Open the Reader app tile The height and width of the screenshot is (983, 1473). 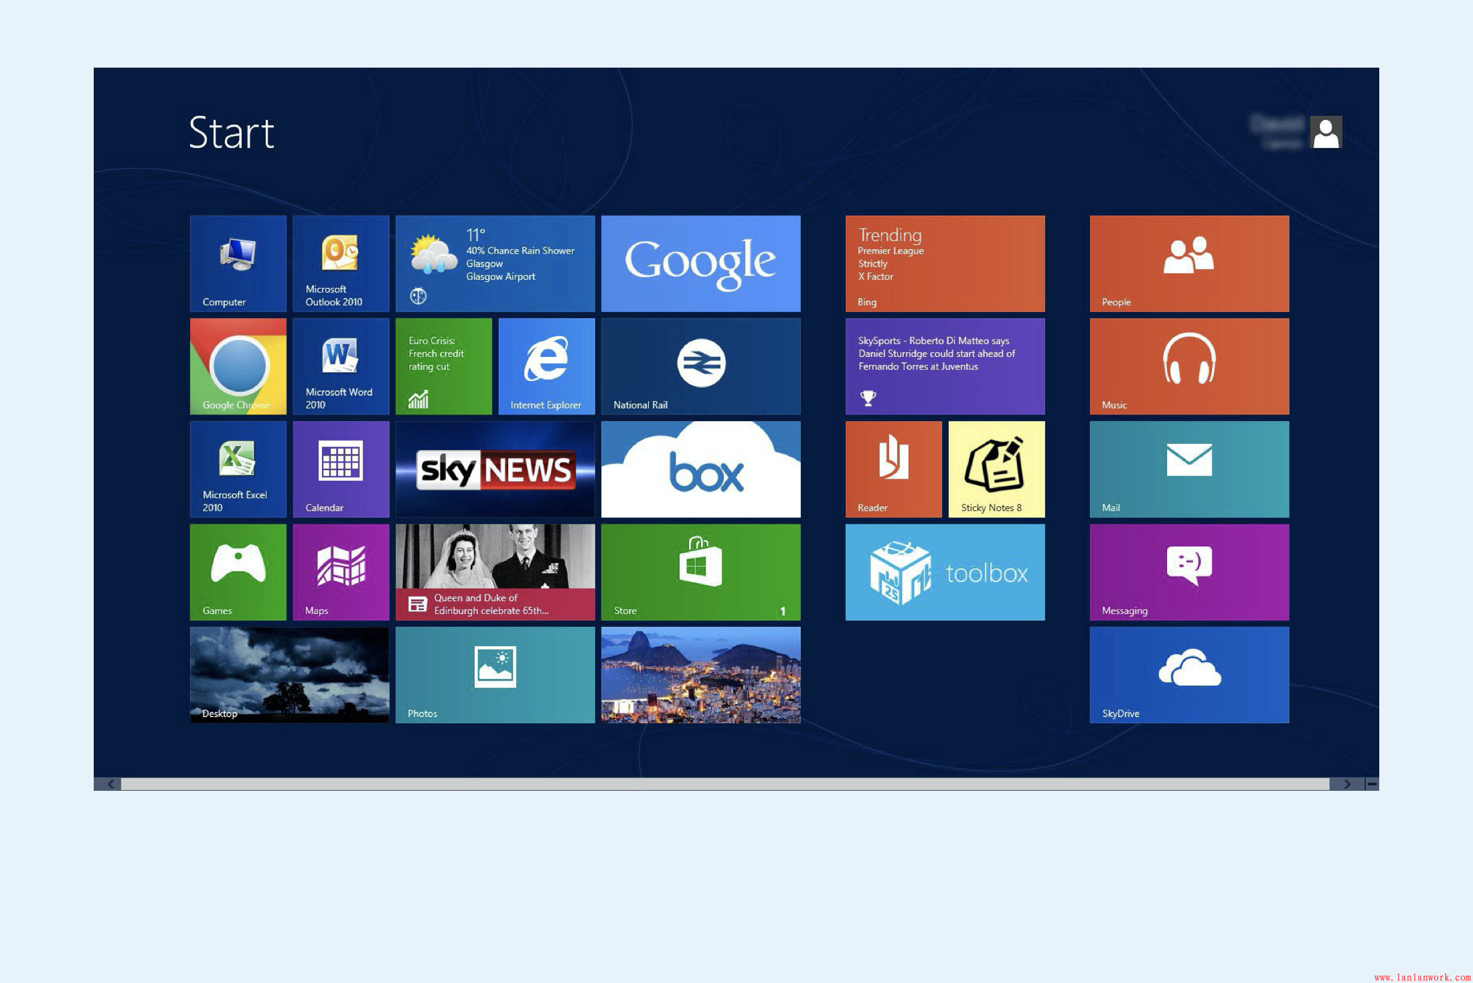point(893,469)
